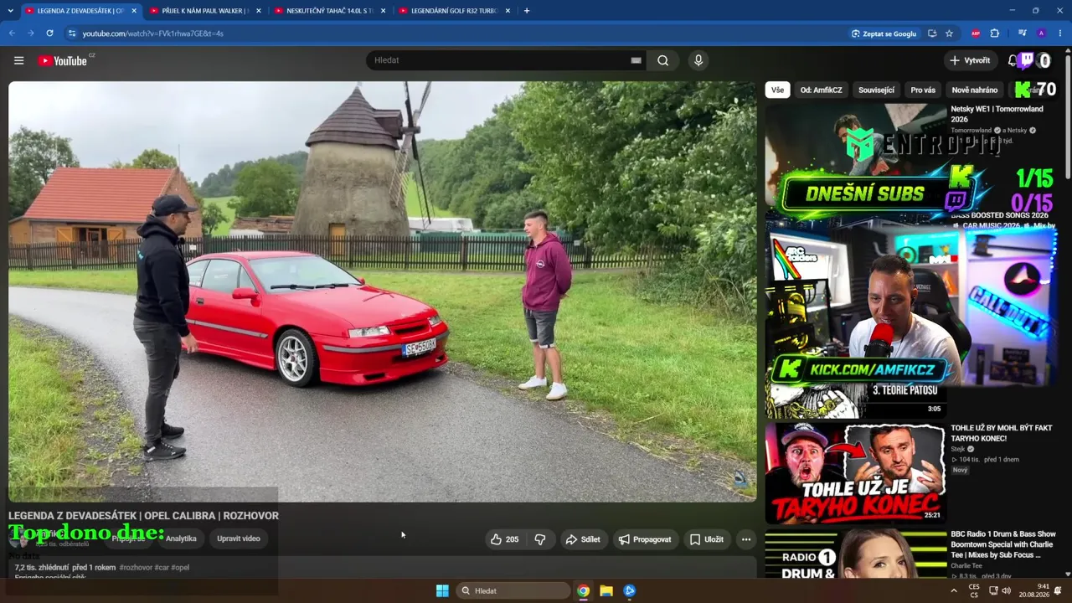Open Analytika for this video
Image resolution: width=1072 pixels, height=603 pixels.
181,539
